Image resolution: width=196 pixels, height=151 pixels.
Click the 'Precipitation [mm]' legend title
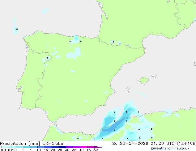tap(20, 144)
